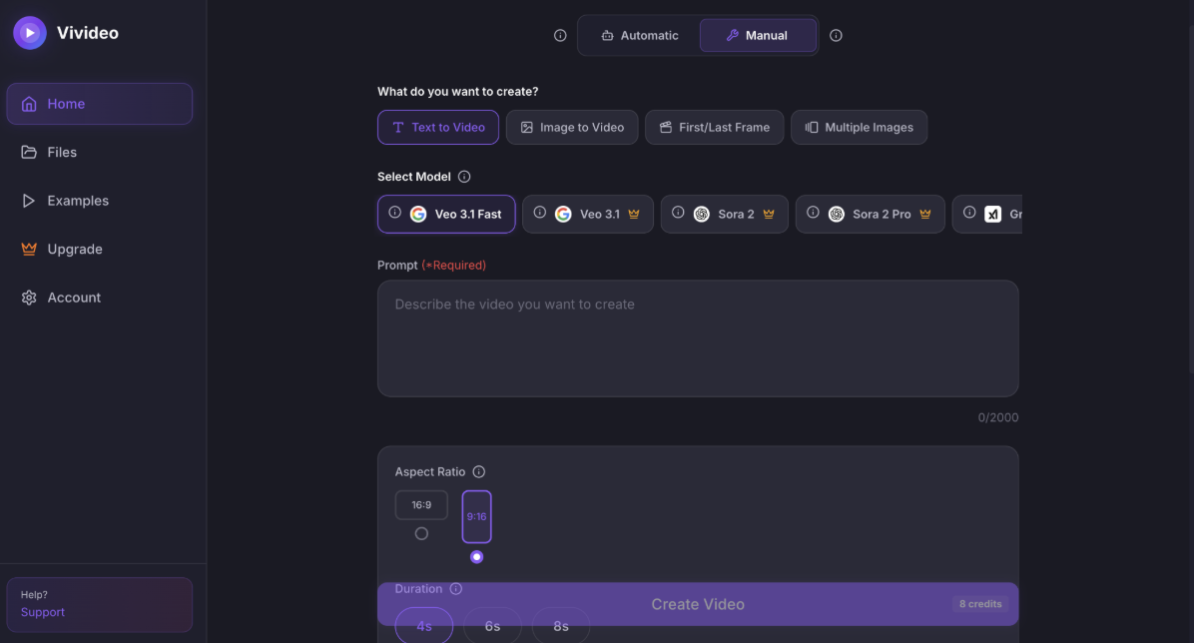Choose the Sora 2 Pro model
This screenshot has height=643, width=1194.
870,214
